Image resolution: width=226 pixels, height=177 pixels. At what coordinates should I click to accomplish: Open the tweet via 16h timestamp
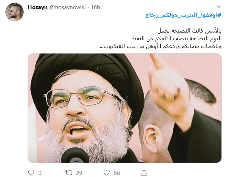(95, 7)
